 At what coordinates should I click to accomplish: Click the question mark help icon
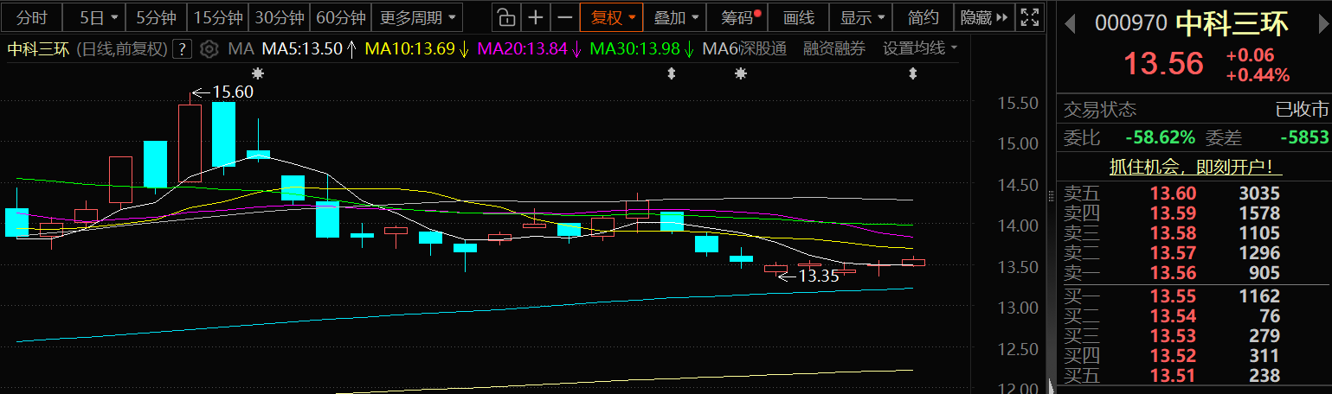(182, 49)
